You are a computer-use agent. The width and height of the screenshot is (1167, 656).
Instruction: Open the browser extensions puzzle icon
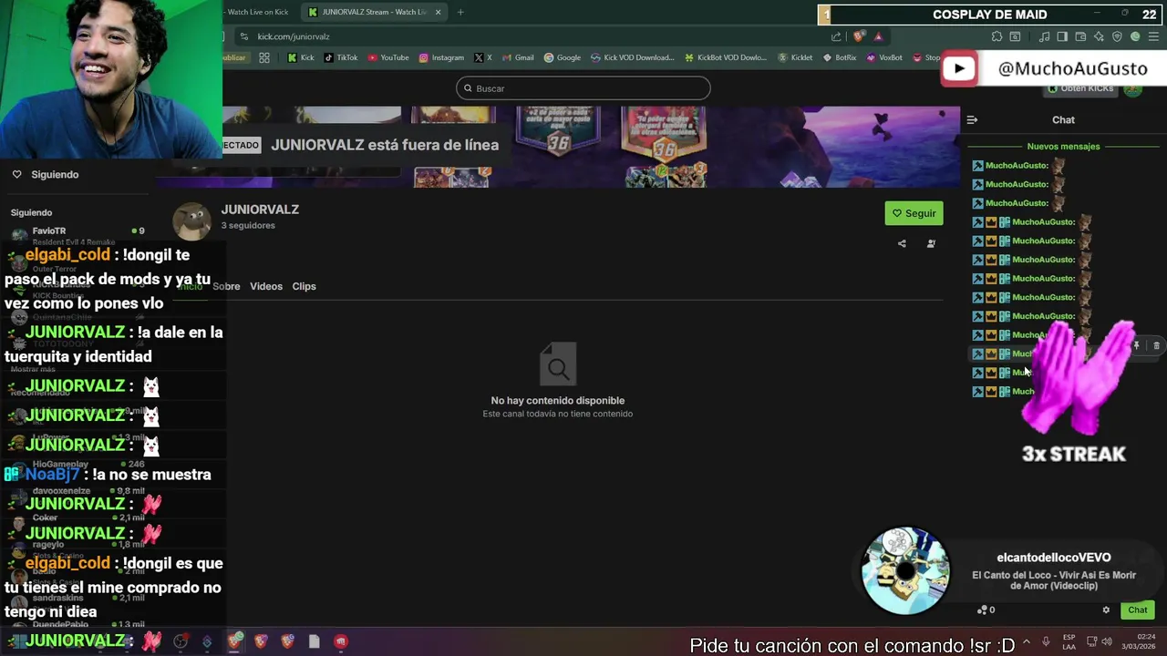tap(997, 36)
